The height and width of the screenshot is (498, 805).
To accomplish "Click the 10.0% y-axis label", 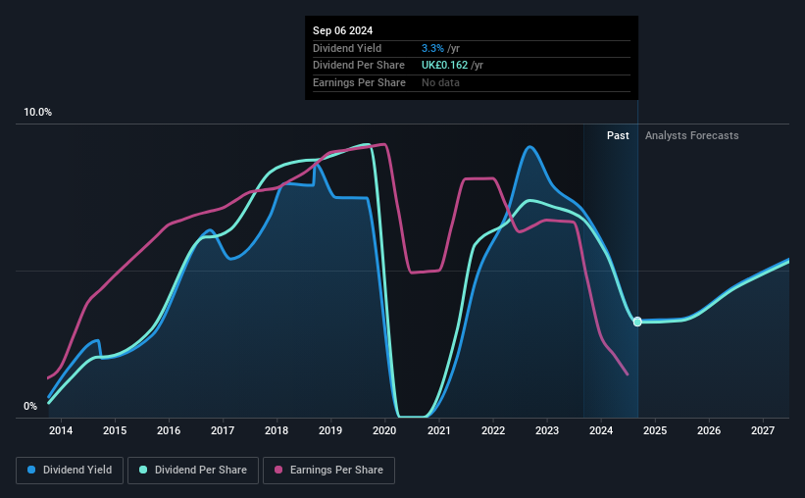I will (x=37, y=113).
